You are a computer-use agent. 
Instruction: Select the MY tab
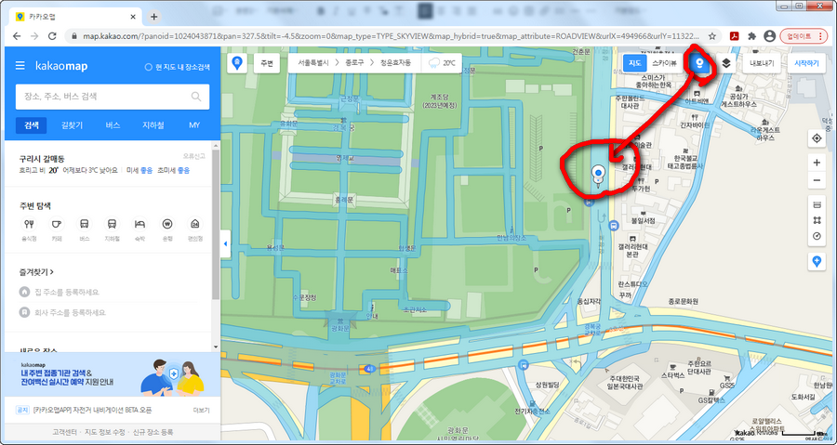194,125
